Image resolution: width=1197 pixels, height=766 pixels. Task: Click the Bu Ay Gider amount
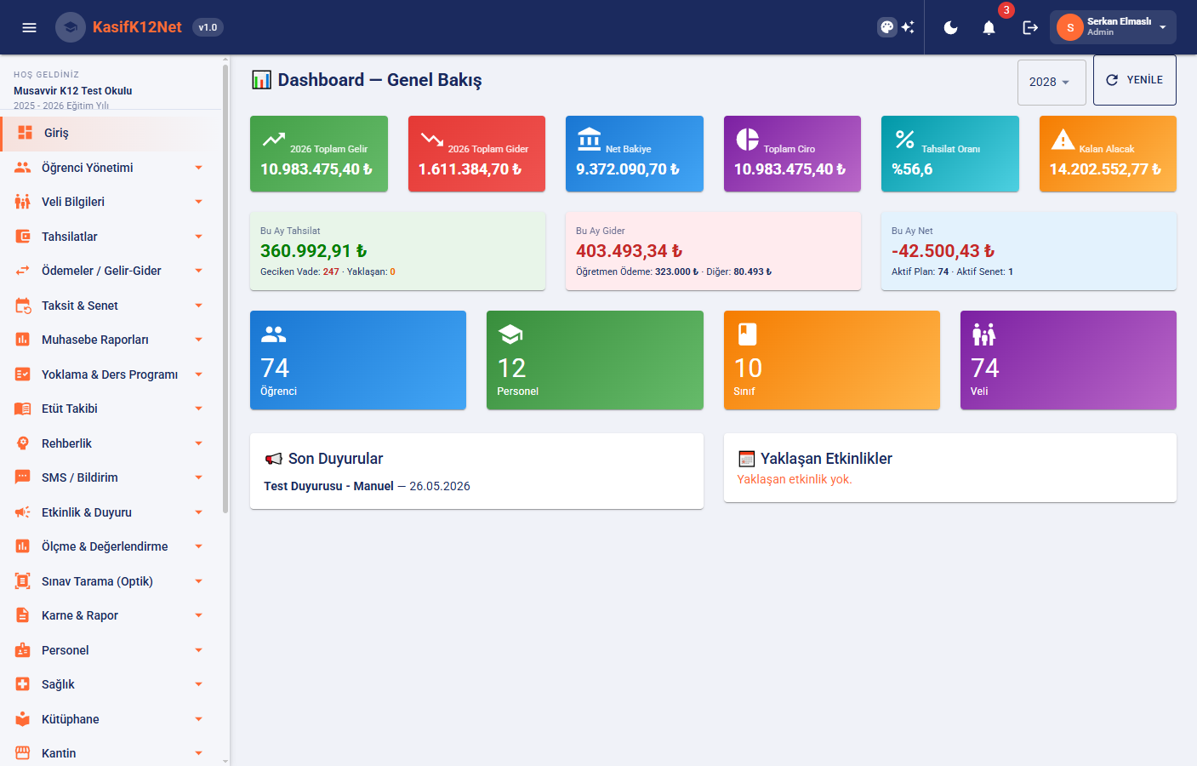click(x=630, y=251)
